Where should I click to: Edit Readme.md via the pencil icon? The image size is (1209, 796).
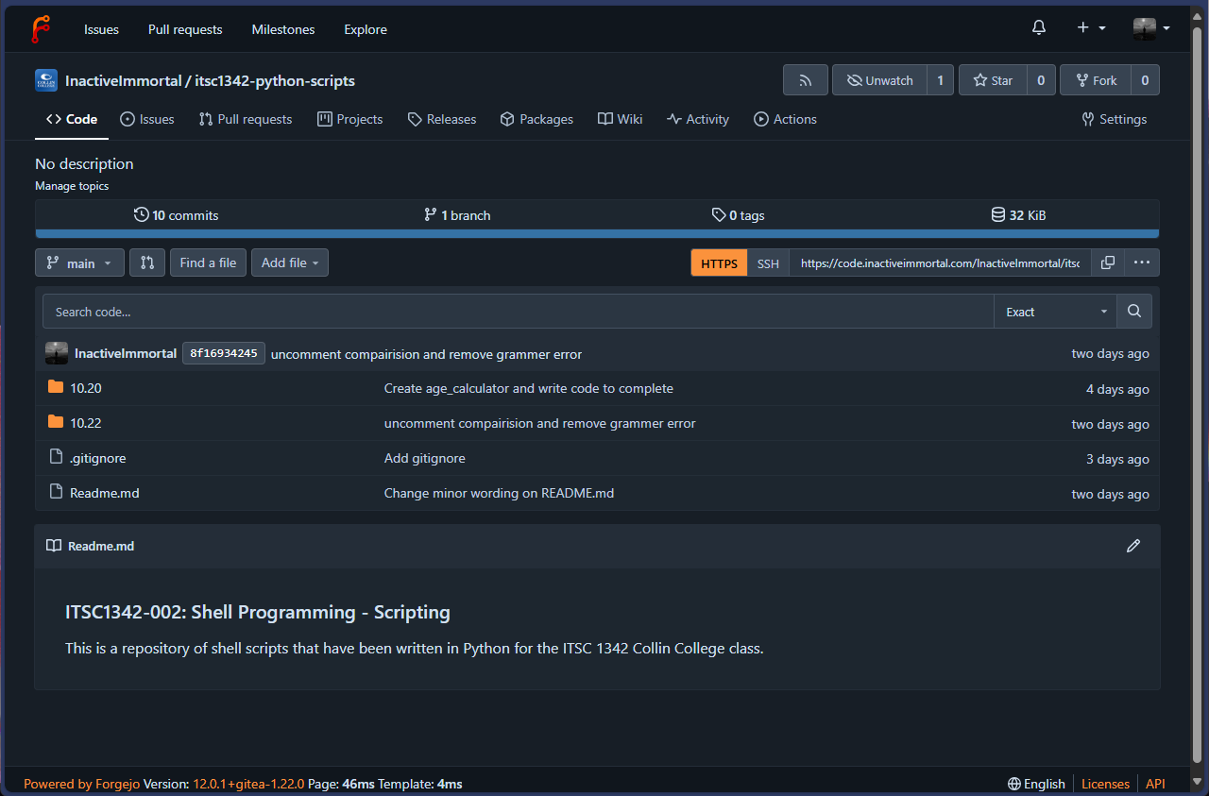(1132, 546)
